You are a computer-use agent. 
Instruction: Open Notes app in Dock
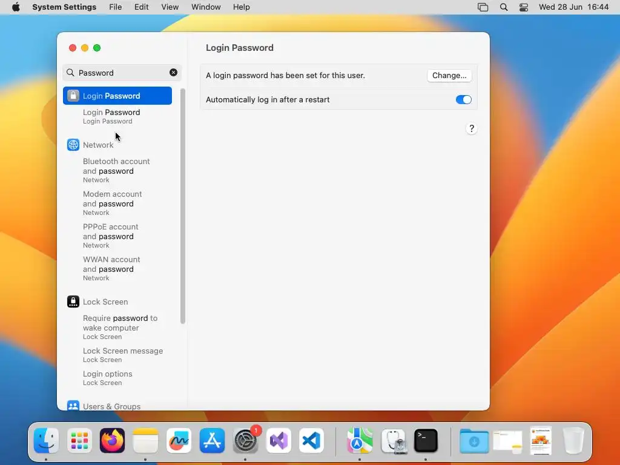click(x=145, y=440)
